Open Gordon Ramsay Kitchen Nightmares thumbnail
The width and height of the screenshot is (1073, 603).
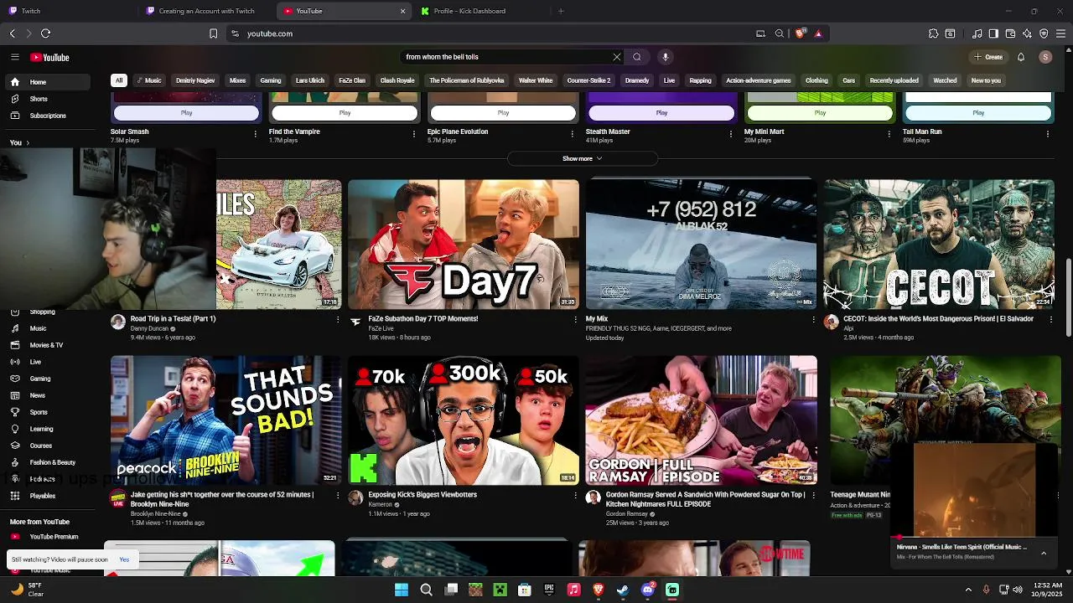[x=701, y=420]
